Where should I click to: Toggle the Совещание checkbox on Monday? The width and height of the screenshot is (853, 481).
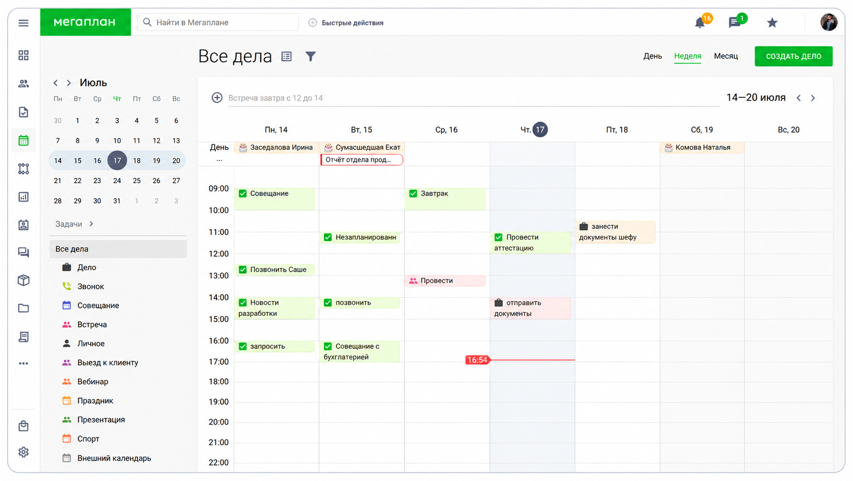pyautogui.click(x=243, y=194)
